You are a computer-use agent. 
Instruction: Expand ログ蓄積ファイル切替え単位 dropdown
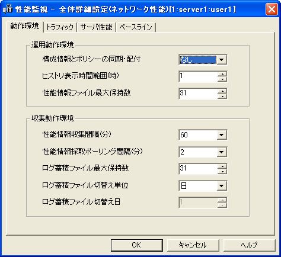coord(222,186)
